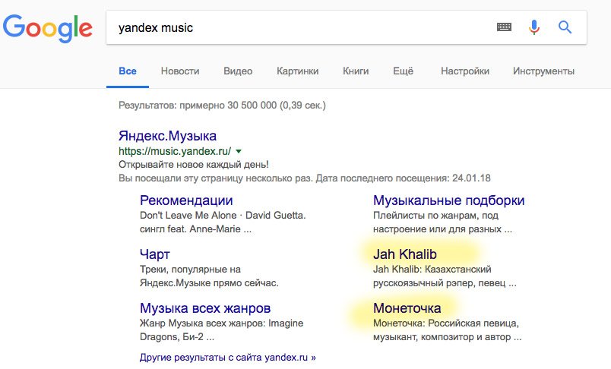Open the Настройки menu

pyautogui.click(x=465, y=71)
